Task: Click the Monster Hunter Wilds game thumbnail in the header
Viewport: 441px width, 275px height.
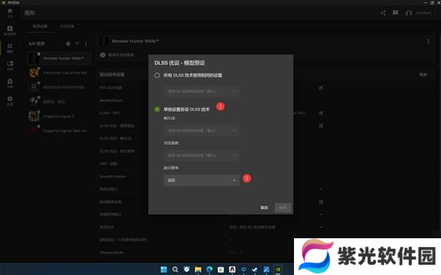Action: (104, 41)
